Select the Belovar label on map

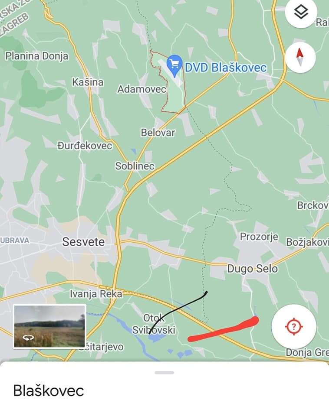(158, 133)
